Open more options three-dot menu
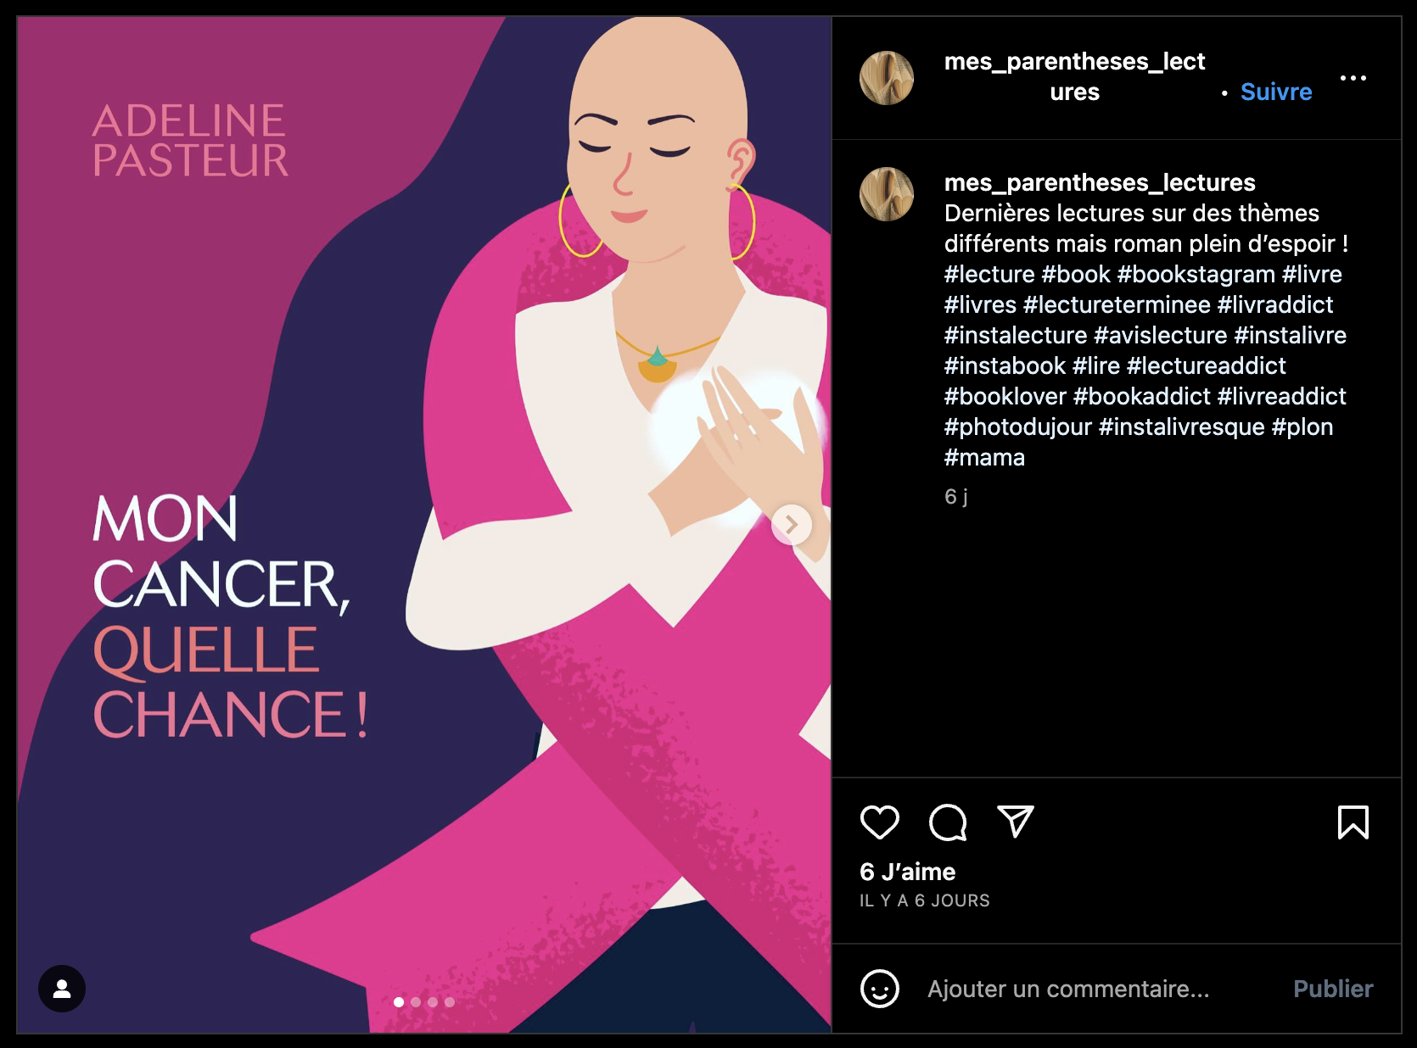Image resolution: width=1417 pixels, height=1048 pixels. (1353, 78)
